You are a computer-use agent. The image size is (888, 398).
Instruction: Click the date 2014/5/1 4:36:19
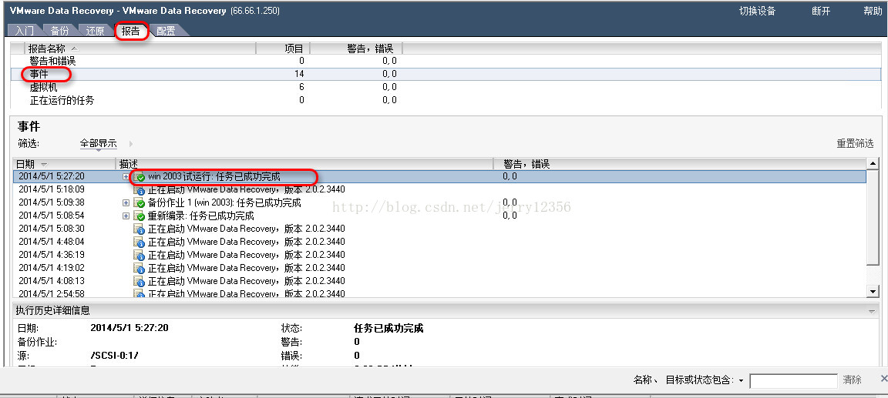coord(52,254)
